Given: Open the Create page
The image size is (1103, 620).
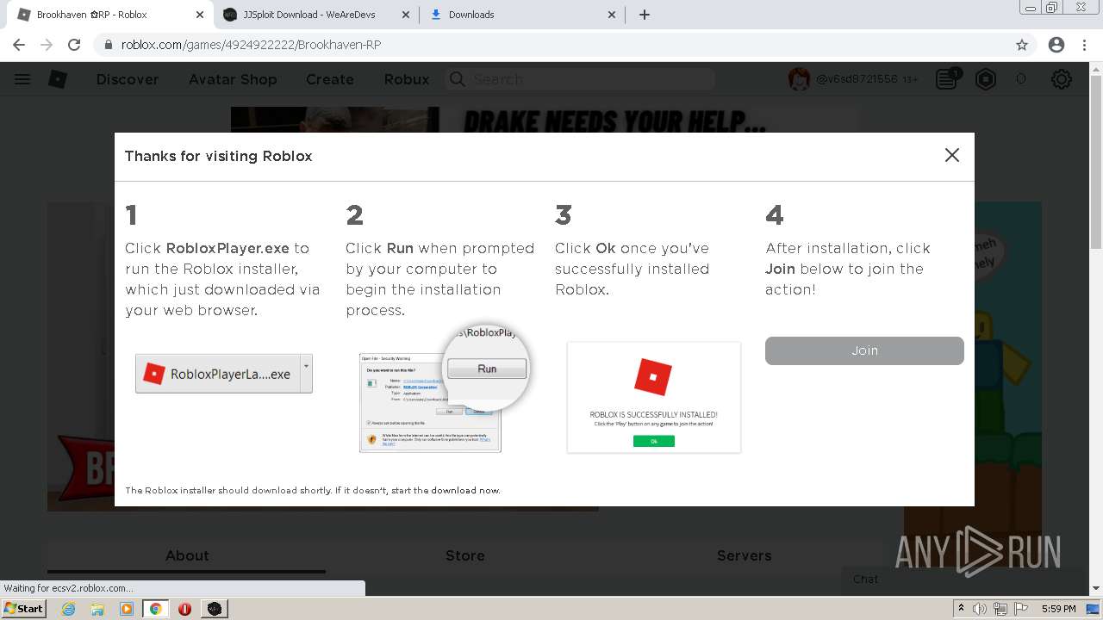Looking at the screenshot, I should (x=330, y=79).
